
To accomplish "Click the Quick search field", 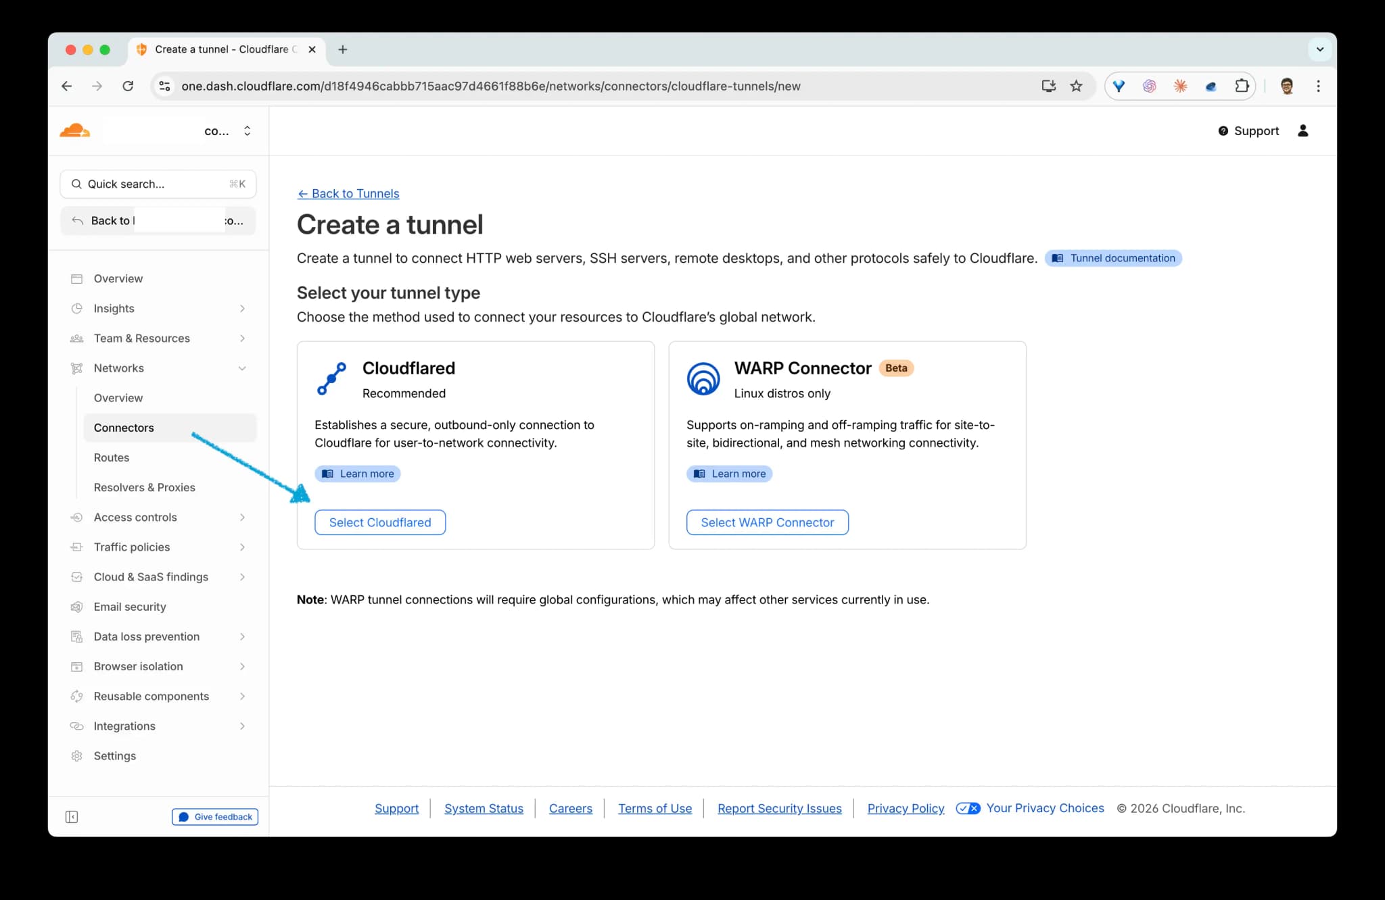I will coord(158,183).
